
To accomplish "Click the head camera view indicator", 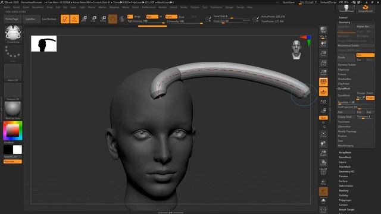I will click(x=296, y=50).
